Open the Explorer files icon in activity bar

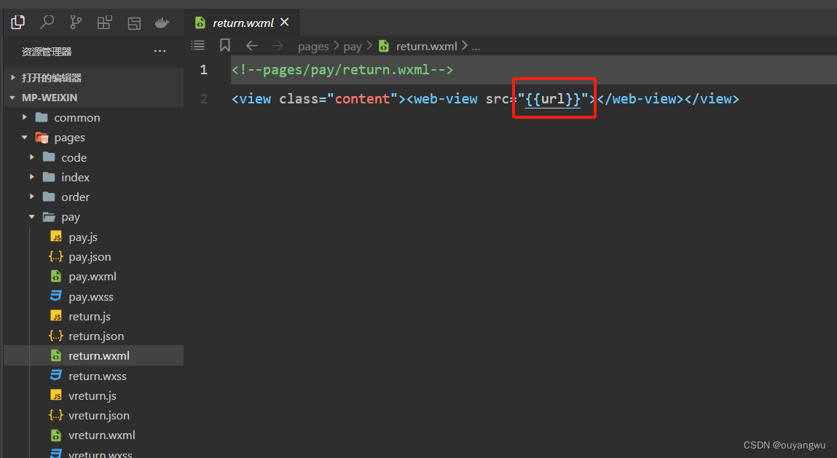pos(18,23)
